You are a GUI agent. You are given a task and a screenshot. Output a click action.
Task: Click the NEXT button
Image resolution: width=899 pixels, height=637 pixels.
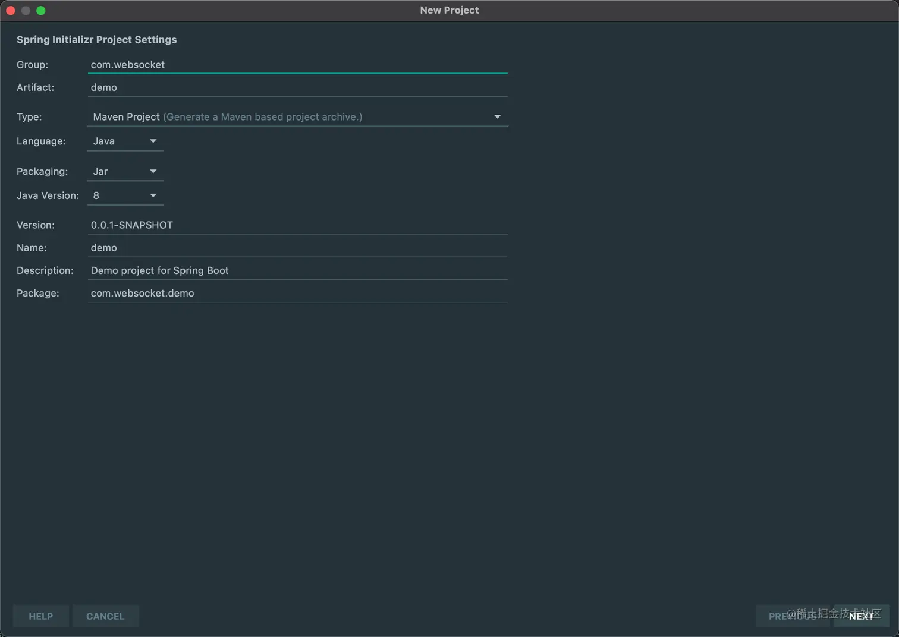(862, 616)
